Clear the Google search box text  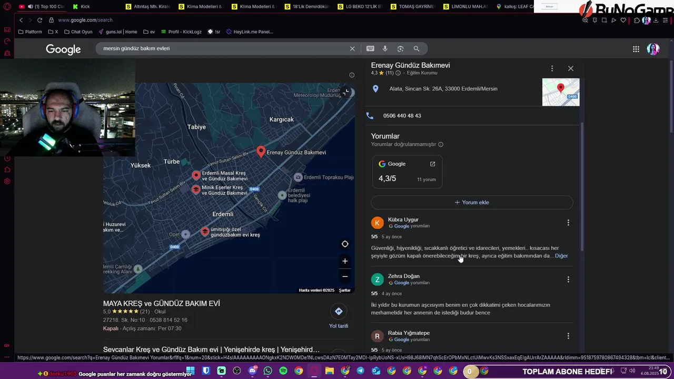click(x=352, y=48)
